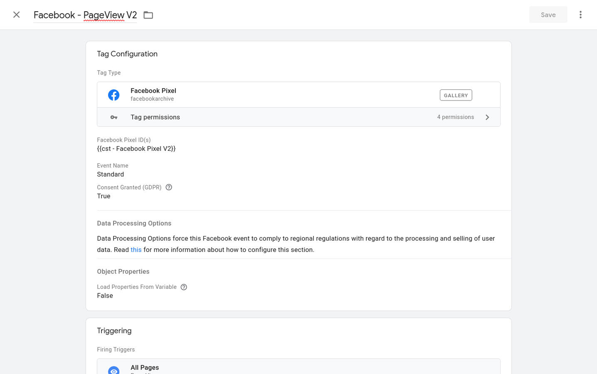Click the GALLERY badge

(x=456, y=95)
